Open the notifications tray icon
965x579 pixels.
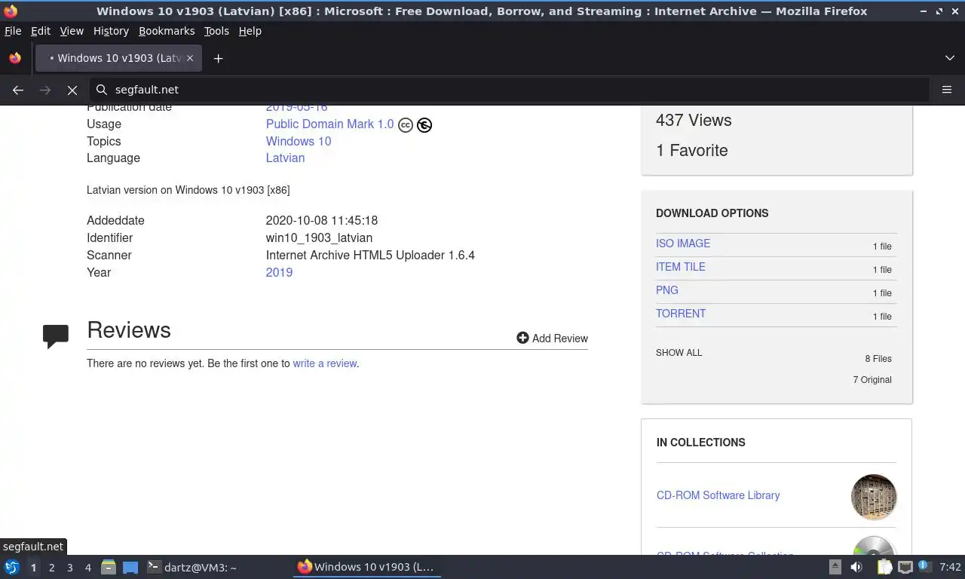click(924, 567)
